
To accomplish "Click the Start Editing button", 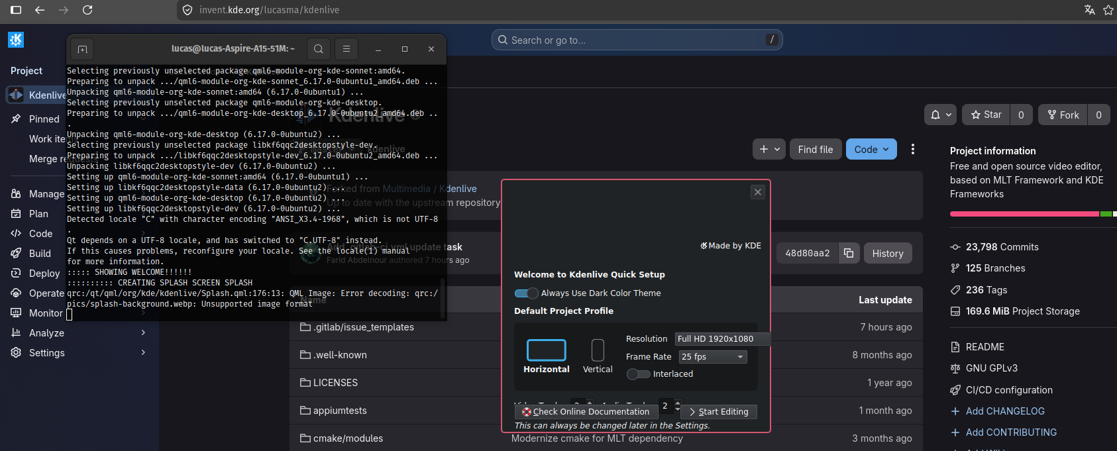I will tap(719, 412).
